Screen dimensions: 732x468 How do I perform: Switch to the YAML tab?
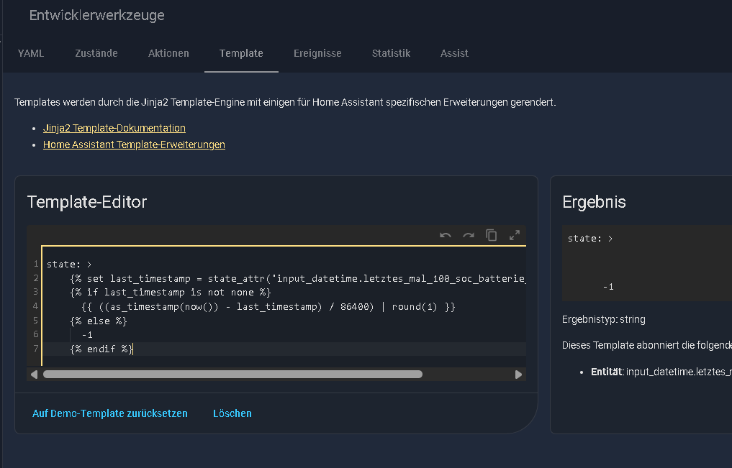coord(31,53)
